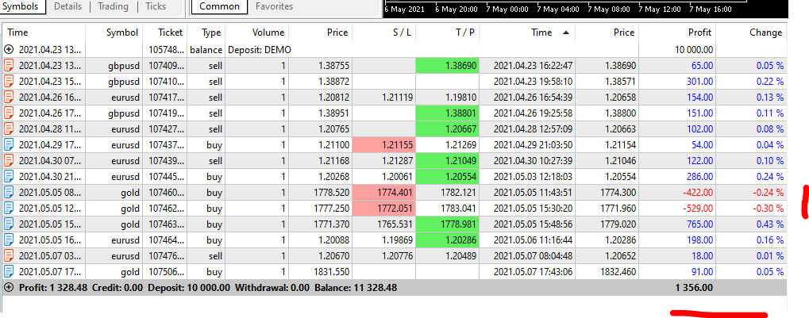Click sell order icon for ticket 107417
Viewport: 809px width, 318px height.
pyautogui.click(x=8, y=98)
